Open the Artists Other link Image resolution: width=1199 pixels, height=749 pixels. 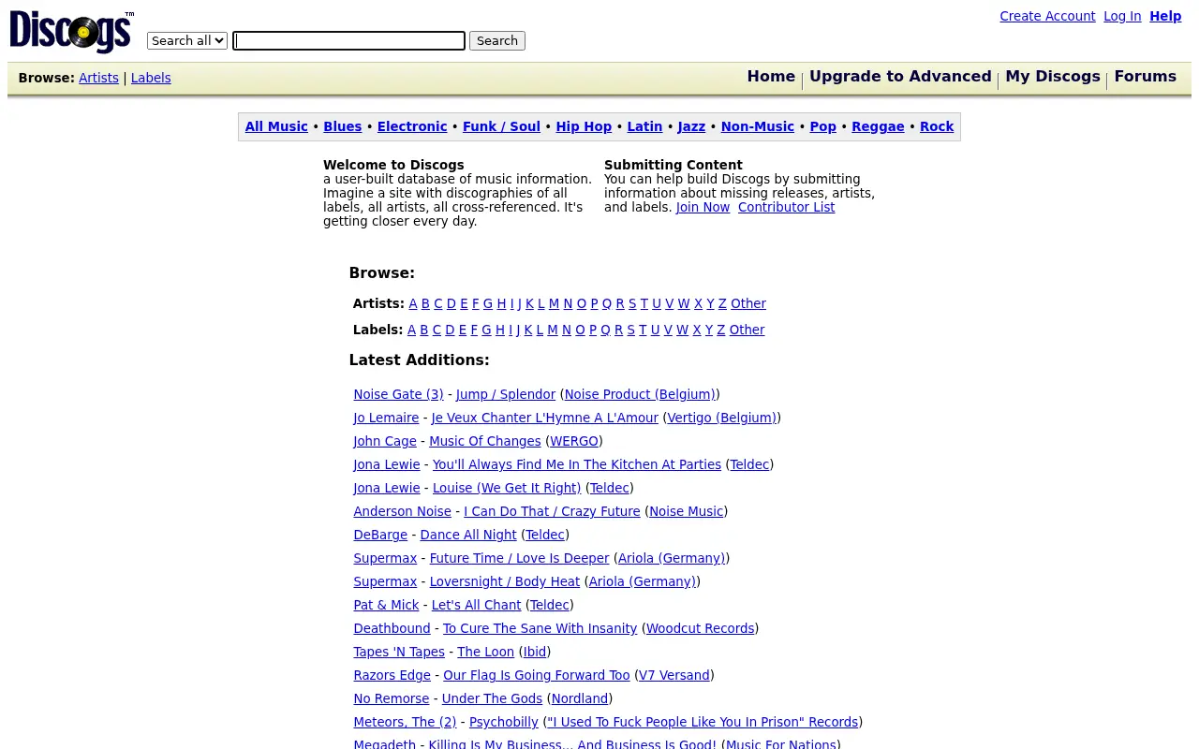748,303
